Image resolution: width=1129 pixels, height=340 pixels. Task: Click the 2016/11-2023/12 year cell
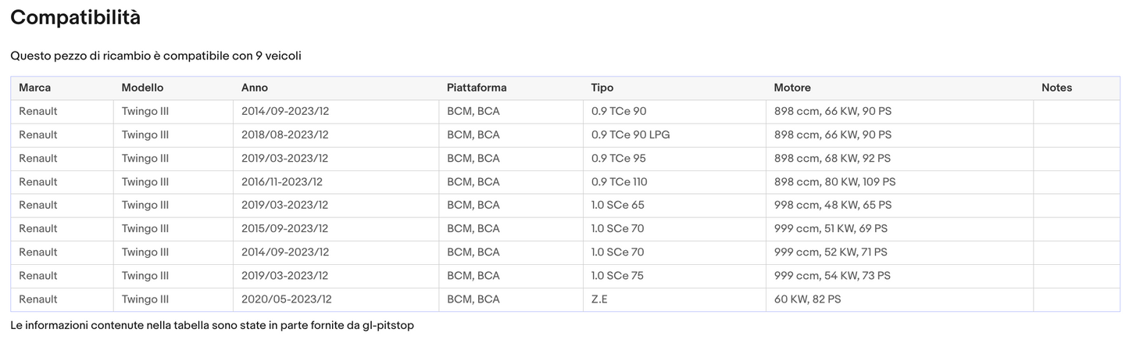282,181
